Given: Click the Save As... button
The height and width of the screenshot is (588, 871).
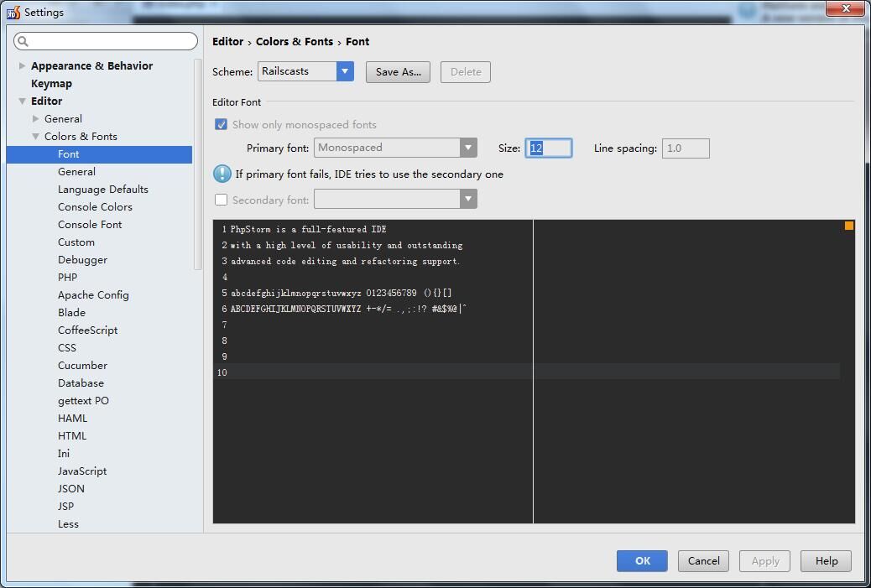Looking at the screenshot, I should click(398, 71).
